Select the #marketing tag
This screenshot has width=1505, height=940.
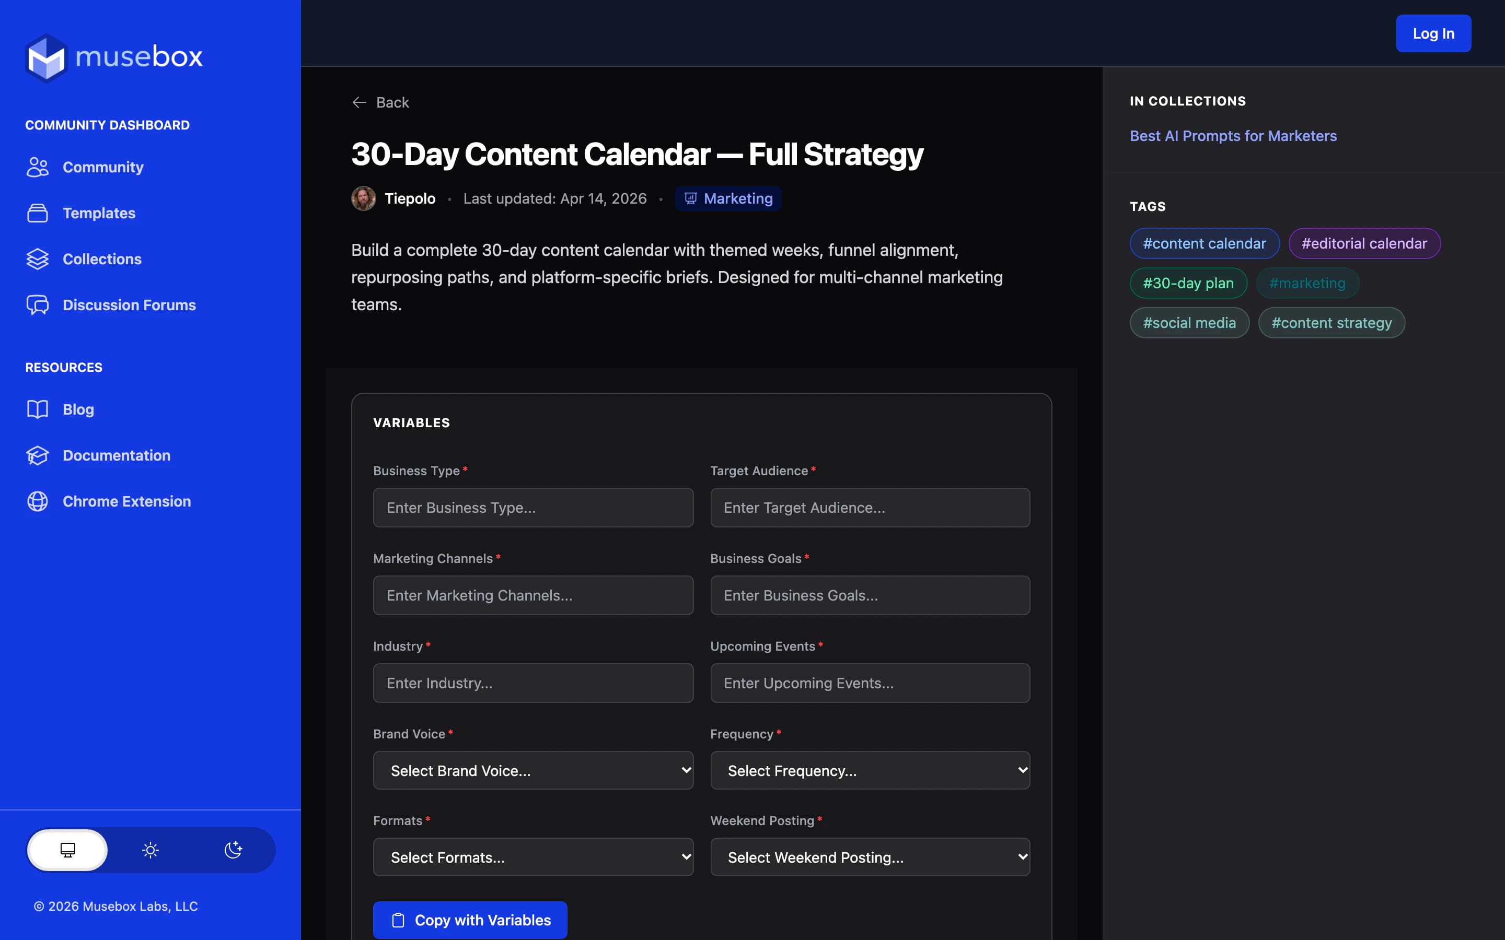coord(1307,284)
